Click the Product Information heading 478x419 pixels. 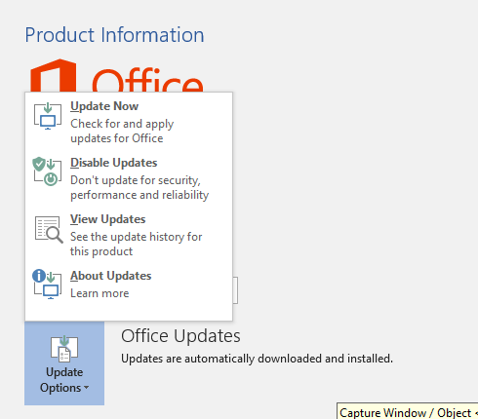[115, 35]
